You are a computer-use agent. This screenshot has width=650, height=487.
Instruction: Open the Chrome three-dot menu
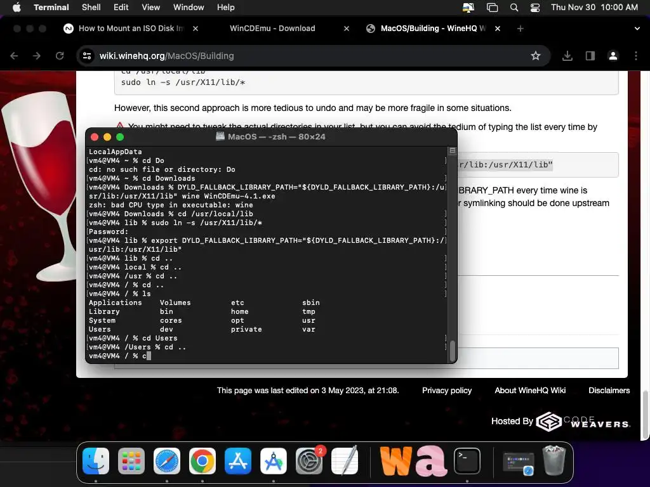pyautogui.click(x=636, y=56)
